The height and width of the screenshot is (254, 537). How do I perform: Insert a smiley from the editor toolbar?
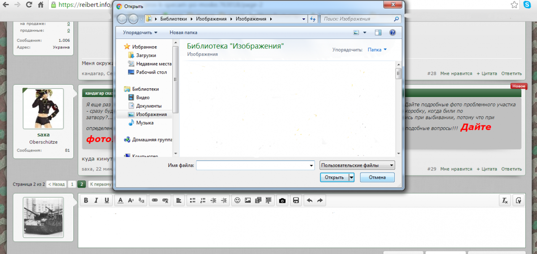click(238, 201)
